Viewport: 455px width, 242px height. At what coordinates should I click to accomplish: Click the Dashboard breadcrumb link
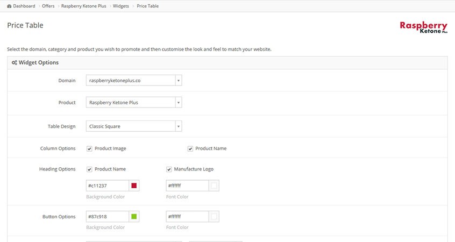point(24,6)
